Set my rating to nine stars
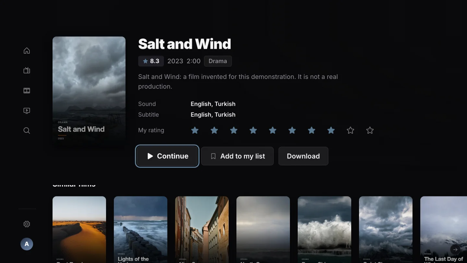467x263 pixels. coord(350,130)
